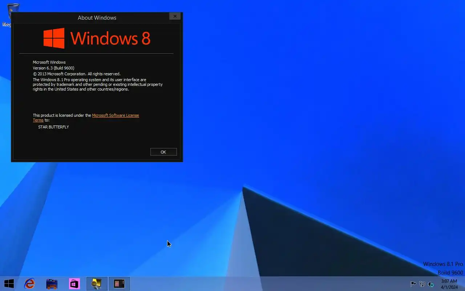The width and height of the screenshot is (465, 291).
Task: Open the Microsoft Software License Terms link
Action: (116, 115)
